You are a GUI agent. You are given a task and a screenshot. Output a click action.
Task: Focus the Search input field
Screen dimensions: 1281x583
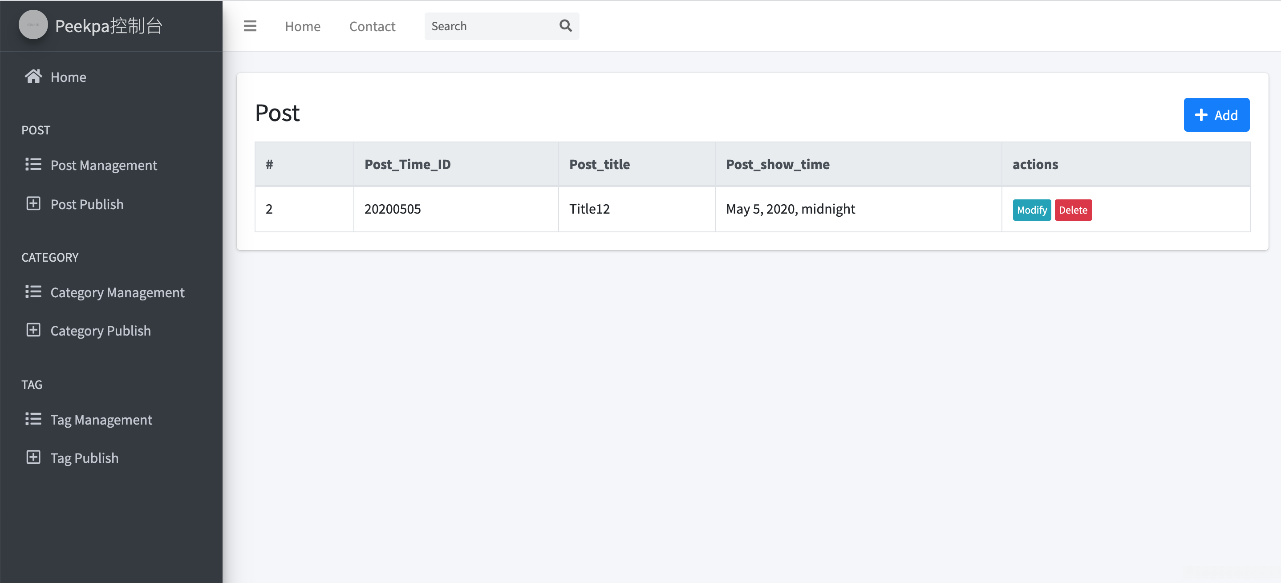coord(490,26)
